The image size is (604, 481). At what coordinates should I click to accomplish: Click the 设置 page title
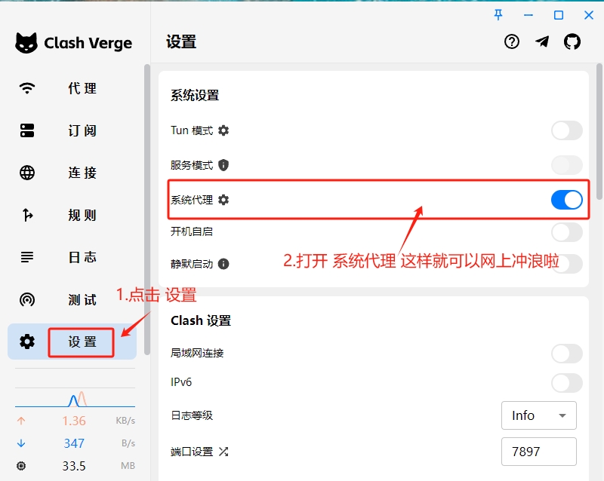click(181, 41)
